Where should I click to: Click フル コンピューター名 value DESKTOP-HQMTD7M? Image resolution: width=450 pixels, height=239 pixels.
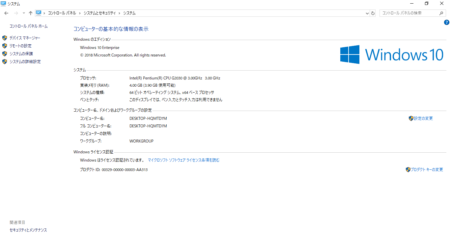coord(148,126)
